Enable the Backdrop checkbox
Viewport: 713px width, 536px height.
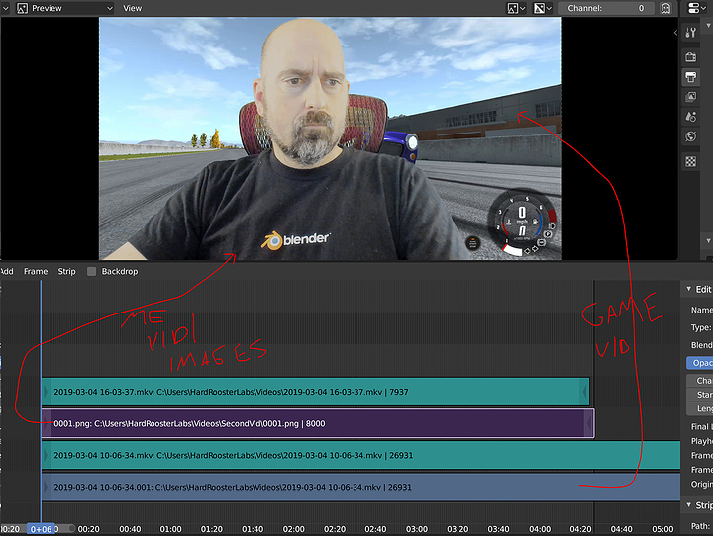[x=92, y=271]
